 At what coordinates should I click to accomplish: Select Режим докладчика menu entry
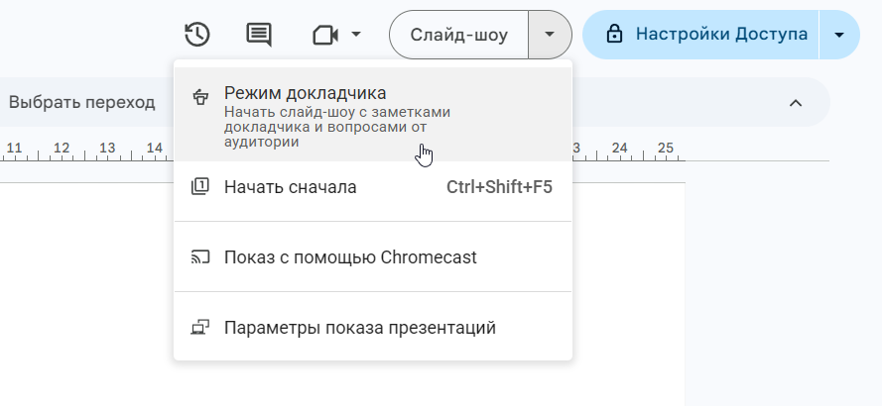[306, 94]
